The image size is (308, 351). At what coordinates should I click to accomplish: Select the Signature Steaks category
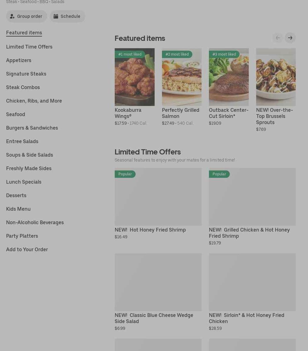pos(26,74)
